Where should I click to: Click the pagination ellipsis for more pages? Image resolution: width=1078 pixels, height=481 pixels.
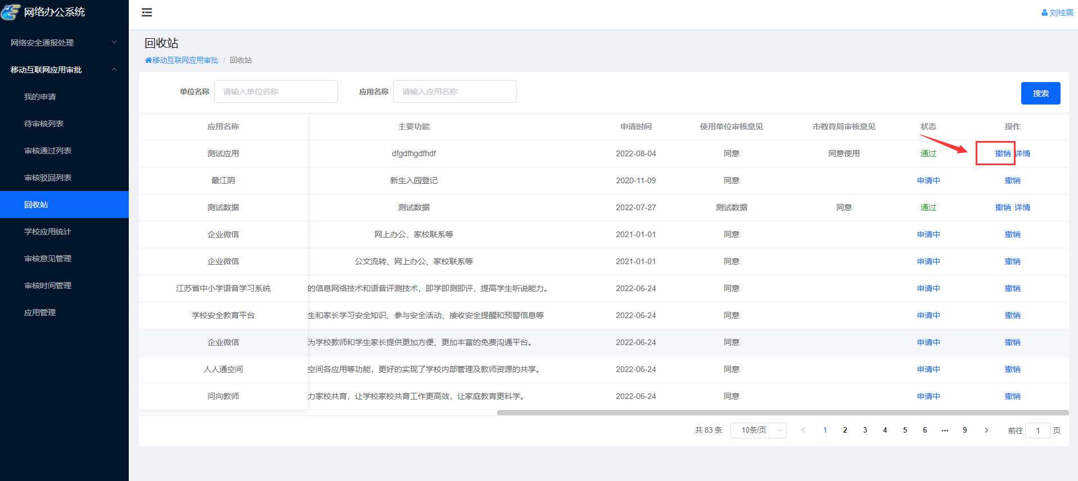coord(945,430)
